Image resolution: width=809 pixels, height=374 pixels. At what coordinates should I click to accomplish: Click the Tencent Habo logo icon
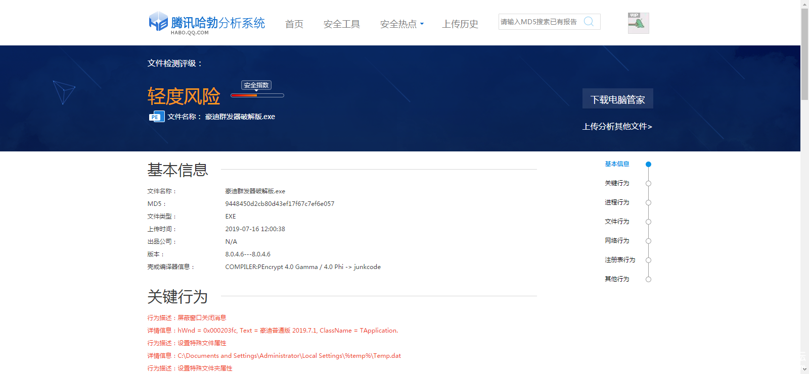(x=158, y=22)
